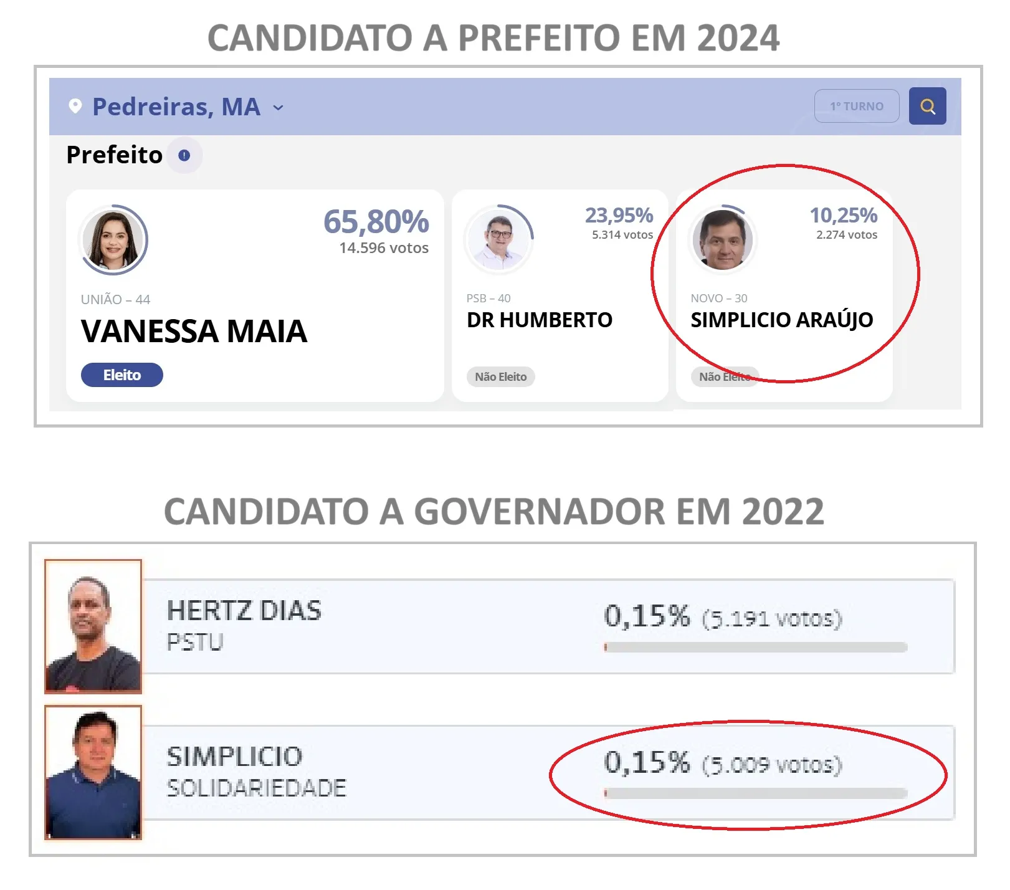Click Simplicio Araújo's candidate photo
1010x890 pixels.
[x=723, y=239]
